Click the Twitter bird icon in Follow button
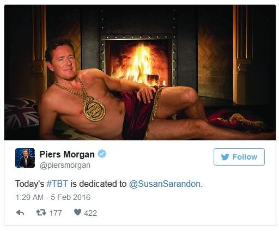The width and height of the screenshot is (279, 231). pyautogui.click(x=225, y=157)
